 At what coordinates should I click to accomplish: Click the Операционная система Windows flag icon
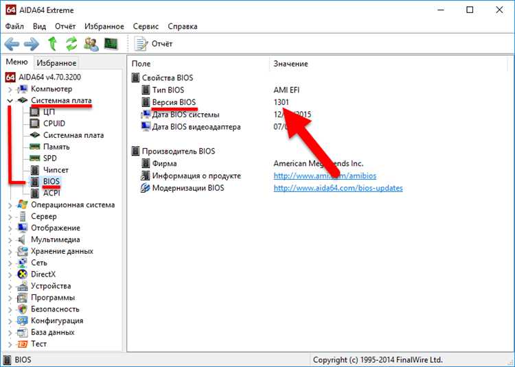click(x=23, y=204)
